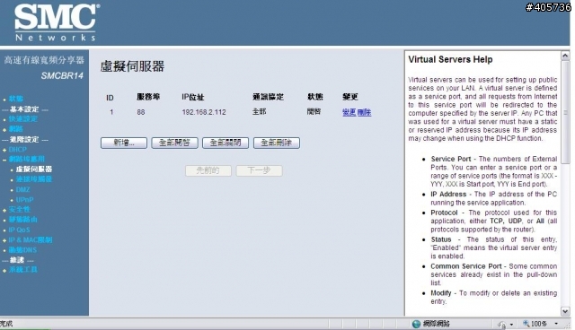Click the 服務埠 column header
The height and width of the screenshot is (330, 575).
[x=148, y=97]
